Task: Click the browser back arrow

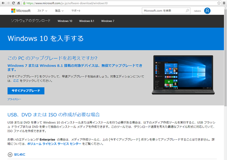Action: click(4, 3)
